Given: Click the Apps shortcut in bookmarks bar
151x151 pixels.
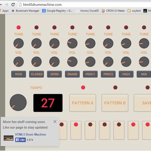Looking at the screenshot, I should click(x=5, y=11).
